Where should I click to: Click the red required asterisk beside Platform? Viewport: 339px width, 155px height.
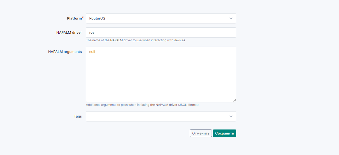(83, 18)
